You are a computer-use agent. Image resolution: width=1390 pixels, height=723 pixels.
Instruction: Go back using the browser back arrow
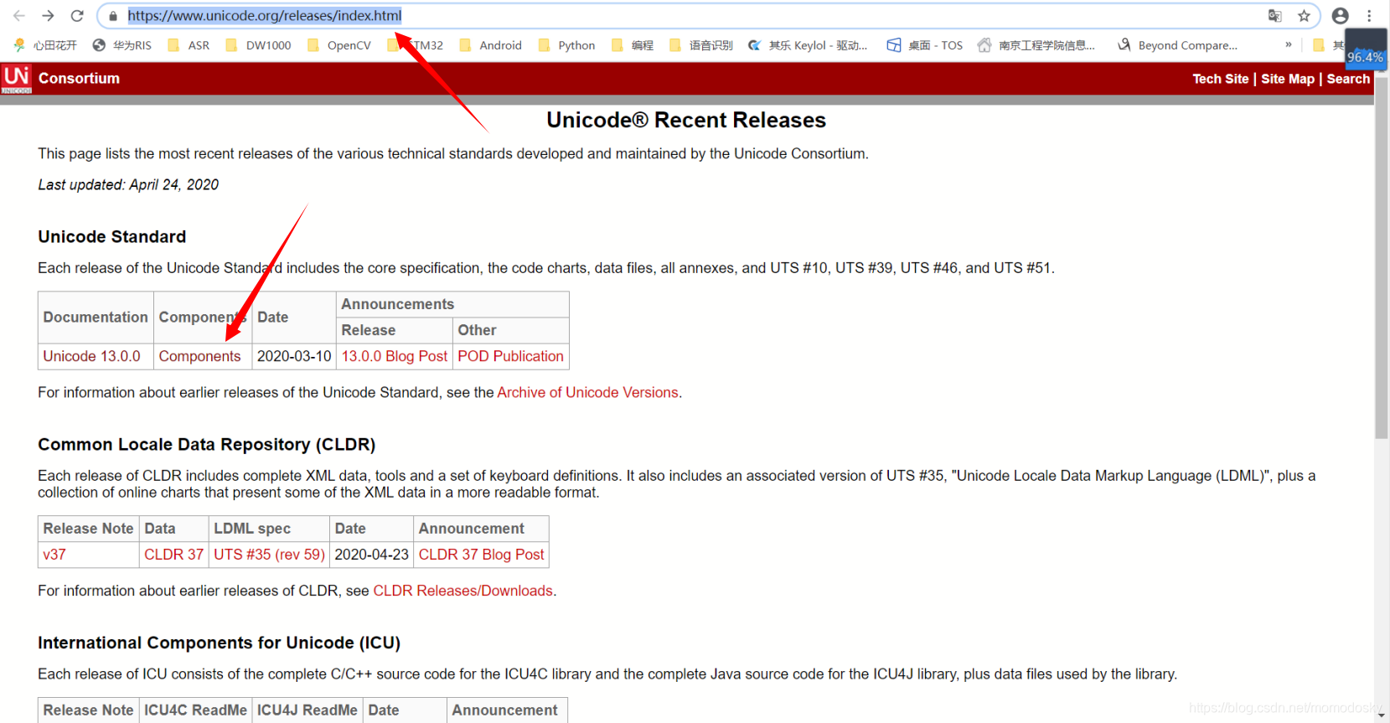tap(19, 16)
